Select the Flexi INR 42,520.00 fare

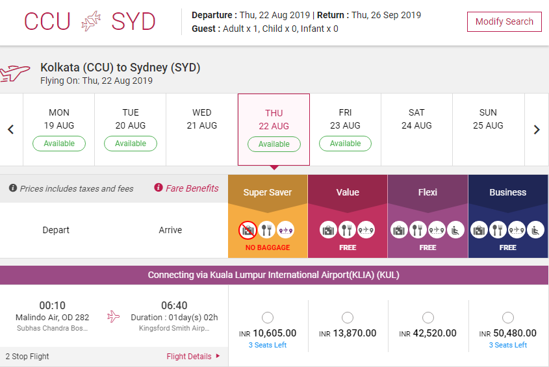point(428,318)
